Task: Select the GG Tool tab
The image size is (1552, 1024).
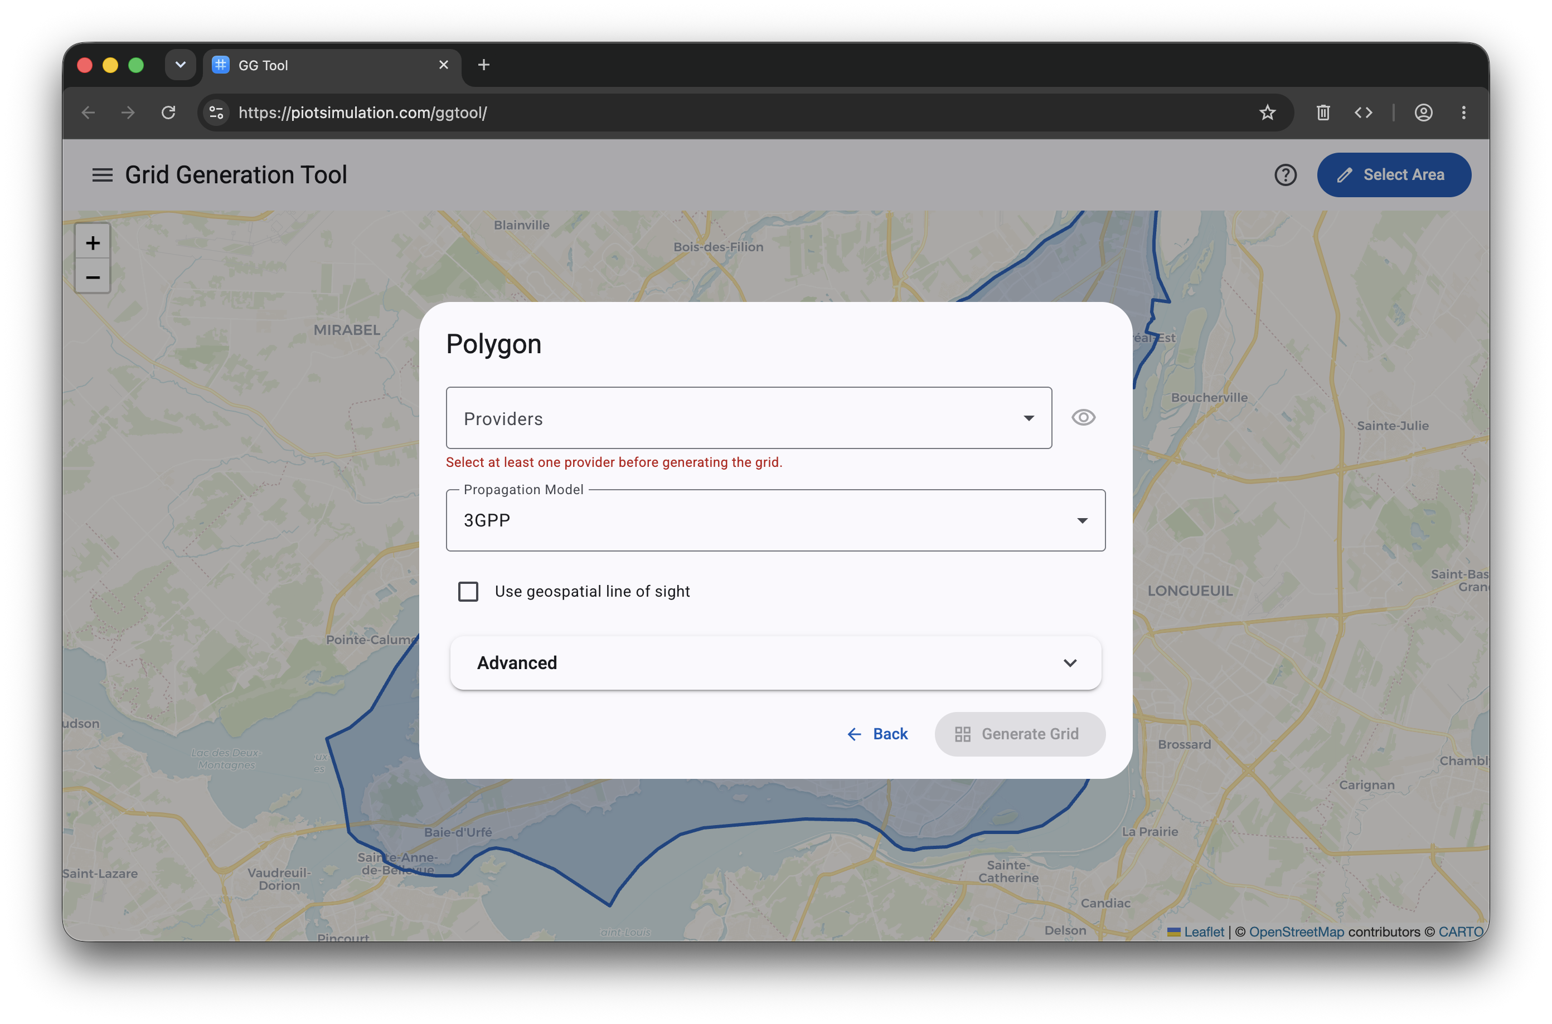Action: tap(331, 65)
